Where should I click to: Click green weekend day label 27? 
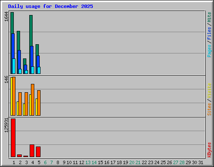[176, 162]
